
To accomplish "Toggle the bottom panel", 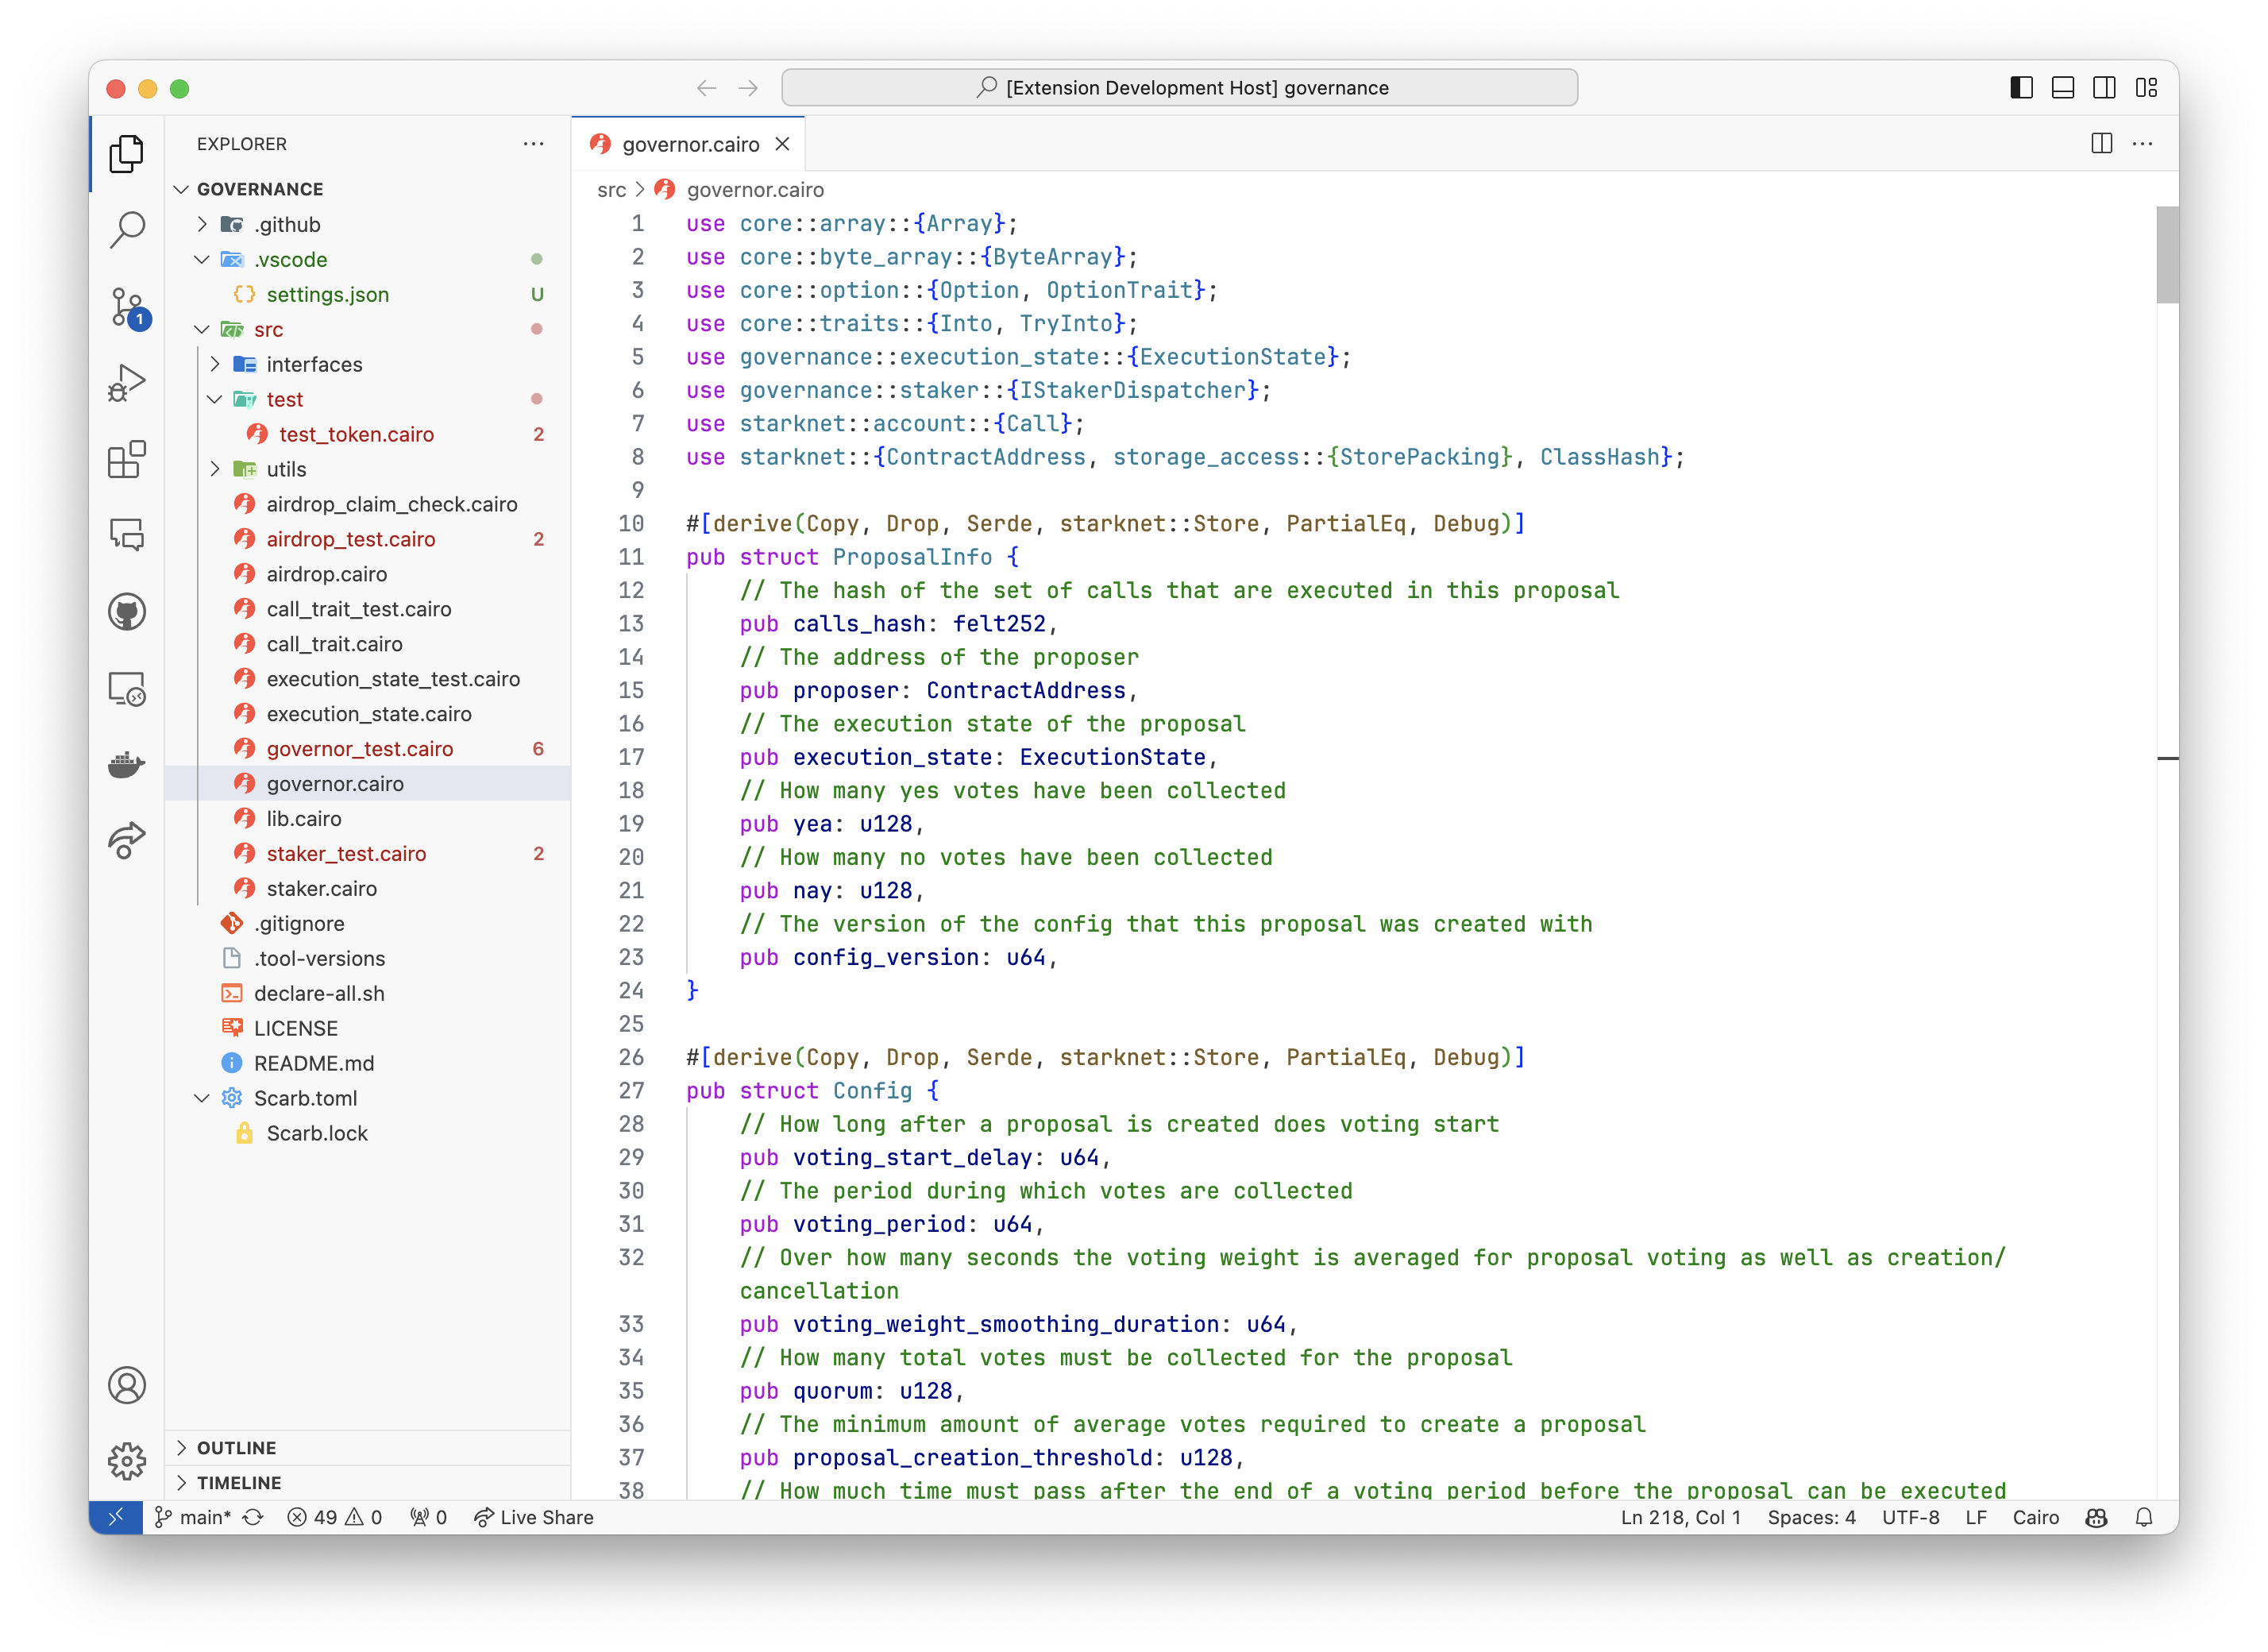I will (2063, 88).
